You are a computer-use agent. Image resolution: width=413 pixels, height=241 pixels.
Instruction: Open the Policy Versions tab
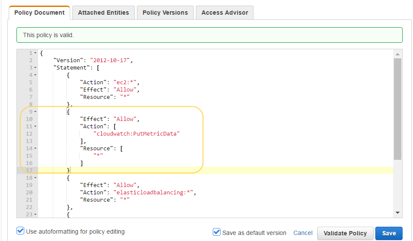pos(165,13)
